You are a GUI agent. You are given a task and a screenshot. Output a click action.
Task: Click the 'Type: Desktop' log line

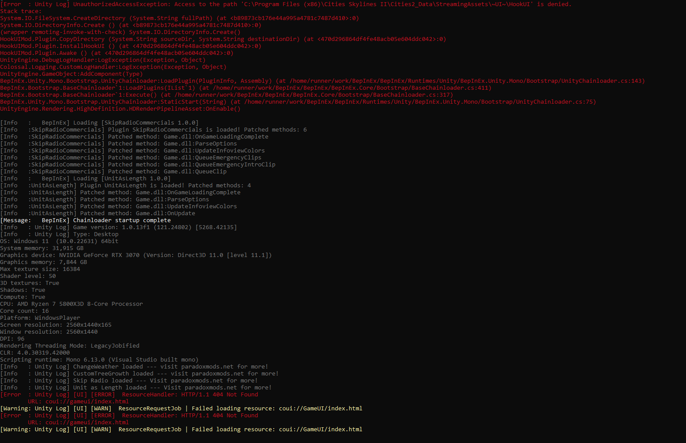click(x=59, y=234)
